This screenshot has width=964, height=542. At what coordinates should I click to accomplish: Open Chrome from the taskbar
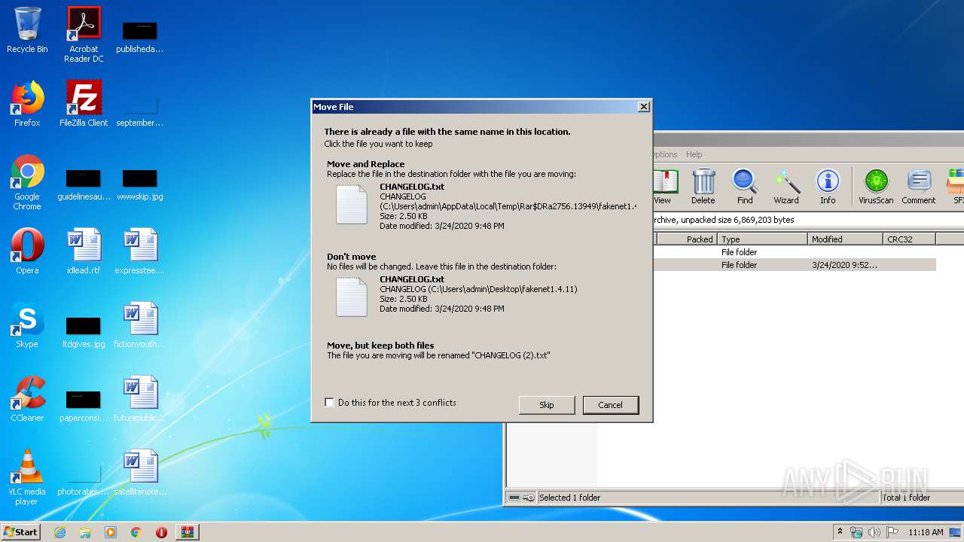pyautogui.click(x=136, y=532)
